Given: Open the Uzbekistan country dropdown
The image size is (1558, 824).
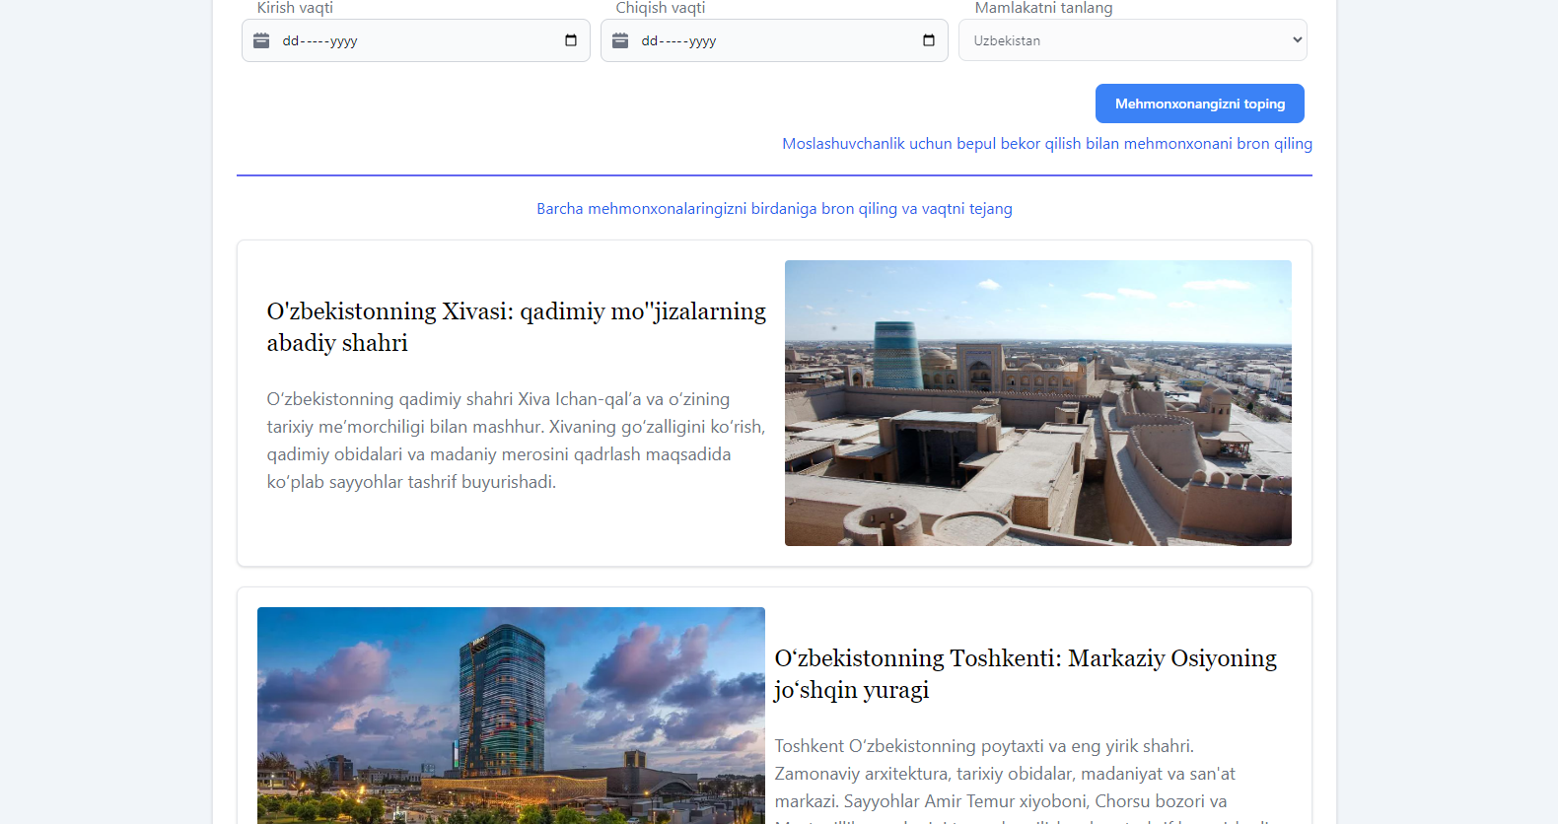Looking at the screenshot, I should [1133, 40].
